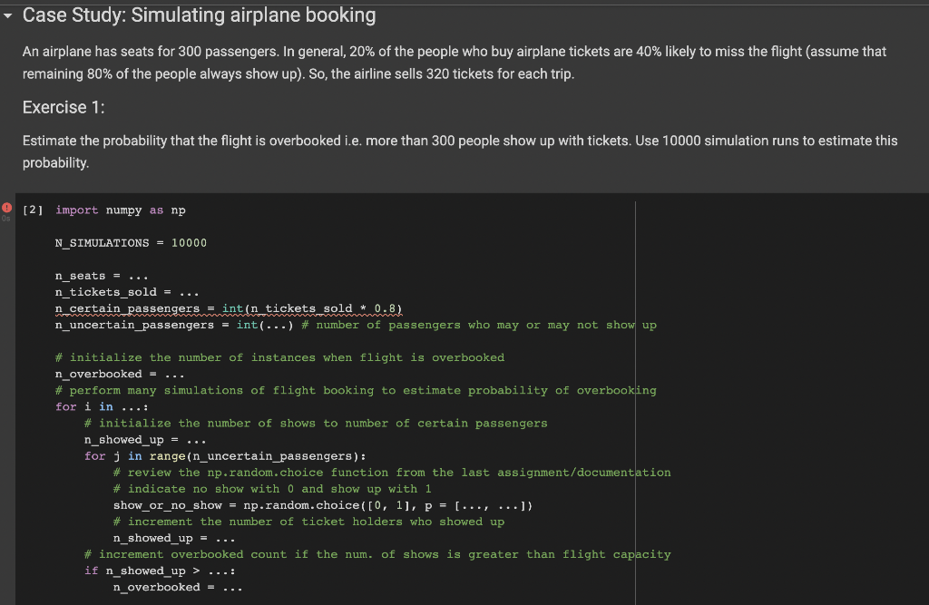Collapse the Case Study section using the triangle
929x605 pixels.
click(x=7, y=15)
